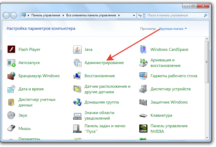Open the Автозапуск icon
The image size is (216, 147).
pos(11,63)
